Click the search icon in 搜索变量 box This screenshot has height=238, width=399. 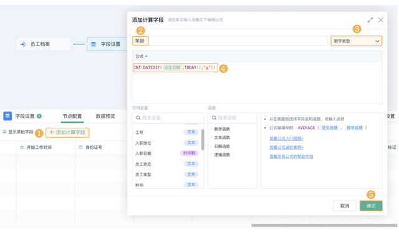pos(138,118)
